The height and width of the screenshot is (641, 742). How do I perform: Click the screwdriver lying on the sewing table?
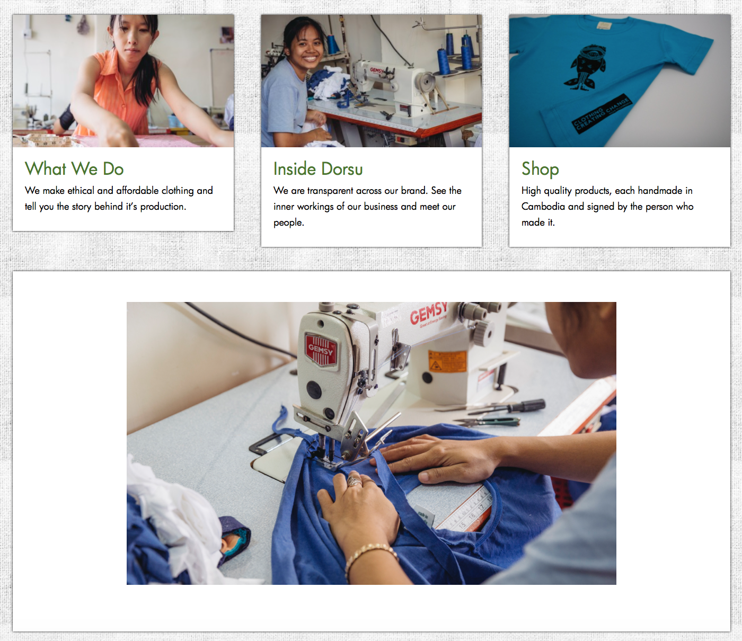point(507,407)
